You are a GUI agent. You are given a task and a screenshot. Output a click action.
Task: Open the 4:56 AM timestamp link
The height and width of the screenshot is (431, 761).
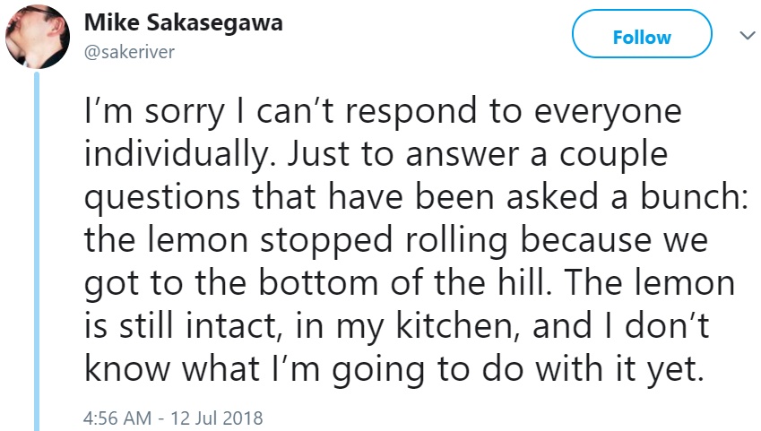coord(117,418)
